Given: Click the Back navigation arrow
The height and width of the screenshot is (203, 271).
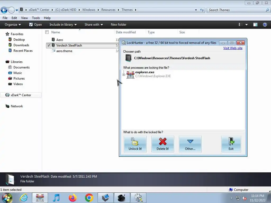Looking at the screenshot, I should (4, 10).
